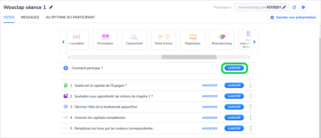Open more options for question 1
The height and width of the screenshot is (138, 321).
[251, 85]
